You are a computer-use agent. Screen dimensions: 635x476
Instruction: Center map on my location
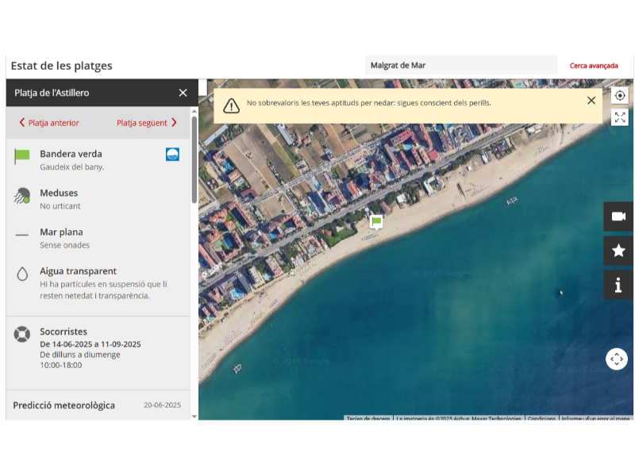click(620, 96)
